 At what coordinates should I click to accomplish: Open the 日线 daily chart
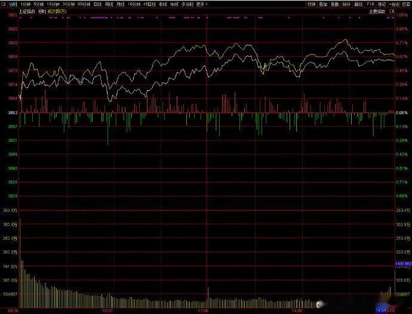coord(97,4)
